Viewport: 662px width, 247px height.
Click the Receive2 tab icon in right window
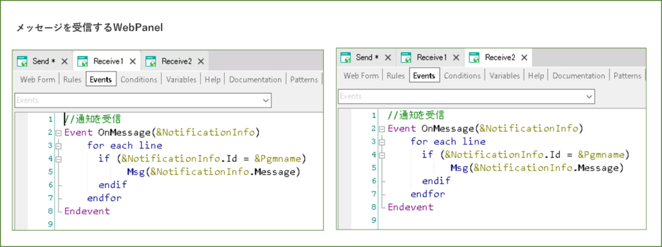pos(474,57)
